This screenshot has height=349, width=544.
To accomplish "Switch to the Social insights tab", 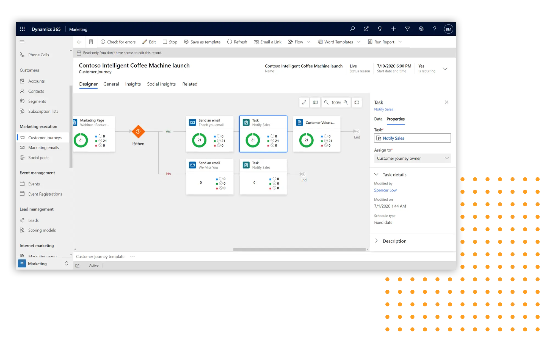I will click(161, 84).
